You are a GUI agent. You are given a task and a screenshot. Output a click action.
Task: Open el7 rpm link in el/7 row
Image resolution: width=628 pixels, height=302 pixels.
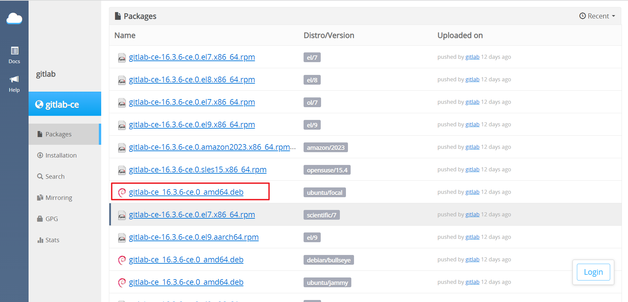click(192, 57)
